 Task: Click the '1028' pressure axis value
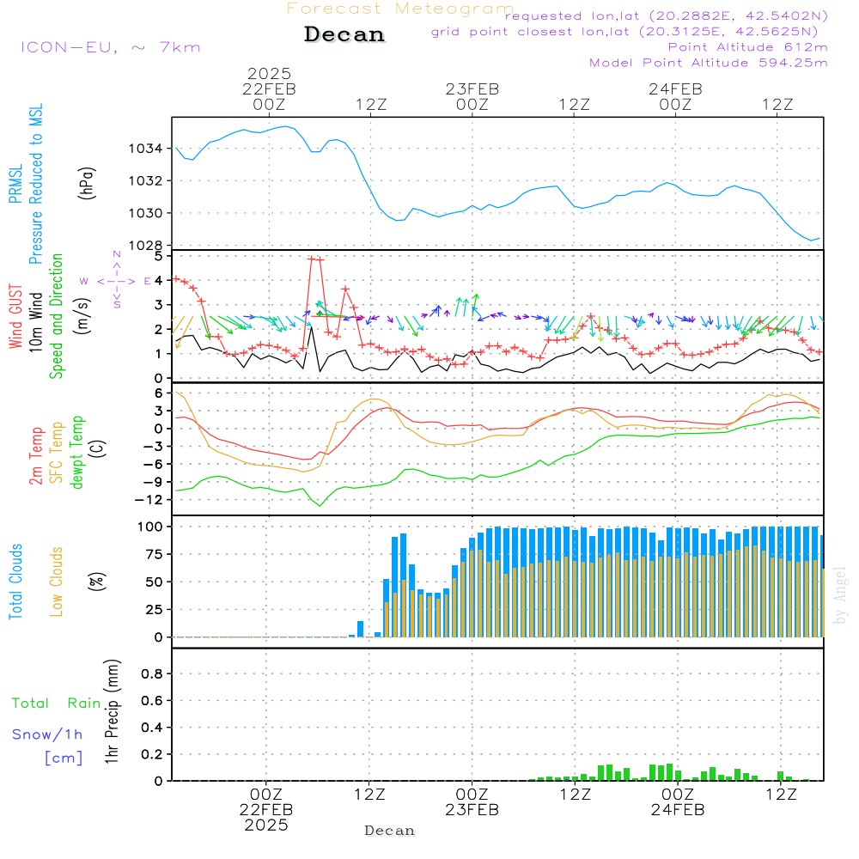click(x=145, y=246)
